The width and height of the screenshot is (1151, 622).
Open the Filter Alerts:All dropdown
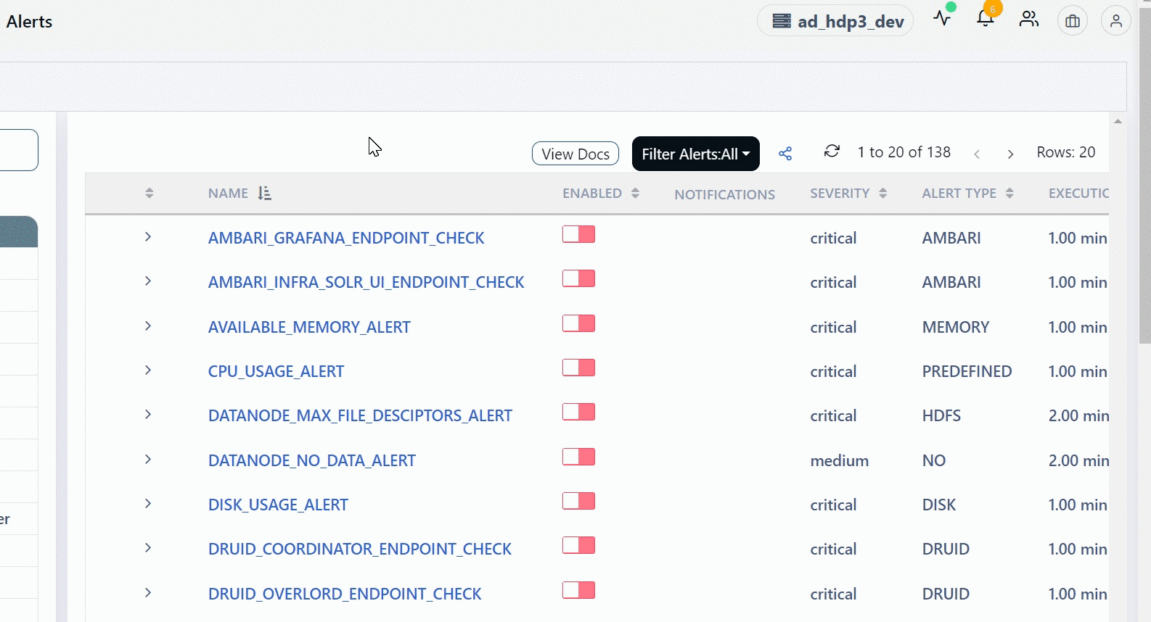pos(695,154)
